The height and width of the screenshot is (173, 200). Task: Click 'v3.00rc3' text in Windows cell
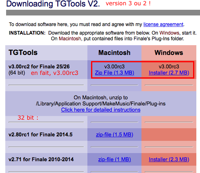(169, 67)
